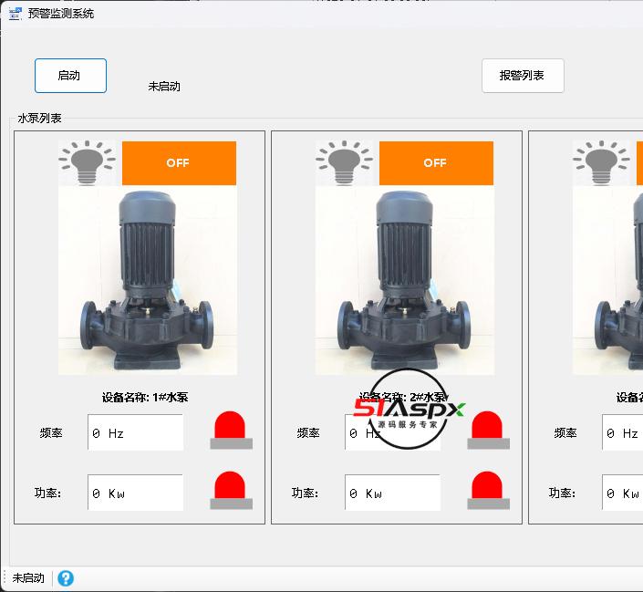Focus the 2#水泵 frequency field

coord(392,432)
